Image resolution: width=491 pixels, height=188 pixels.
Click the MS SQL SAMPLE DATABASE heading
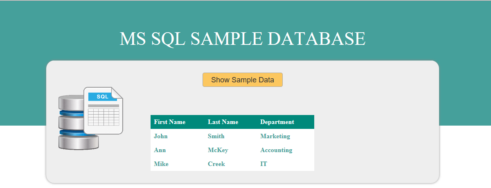coord(243,38)
